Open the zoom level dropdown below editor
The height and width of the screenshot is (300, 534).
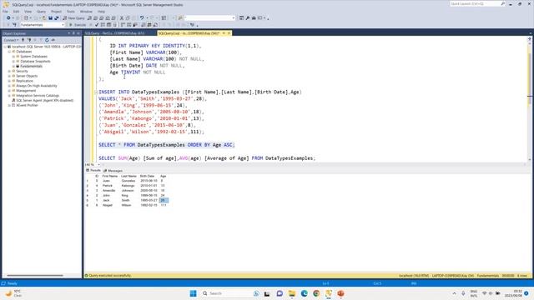[x=98, y=165]
